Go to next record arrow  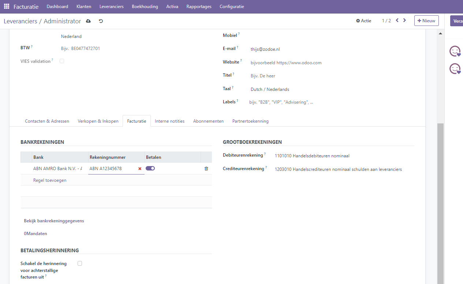click(404, 20)
